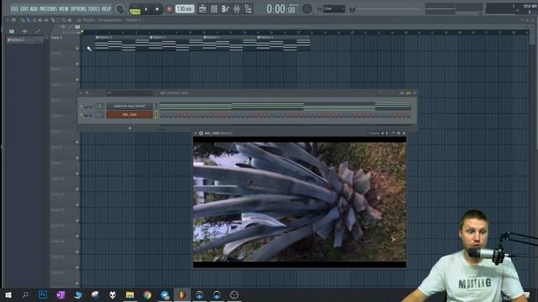Click the Addictive Keys channel button
The width and height of the screenshot is (538, 302).
(x=129, y=107)
